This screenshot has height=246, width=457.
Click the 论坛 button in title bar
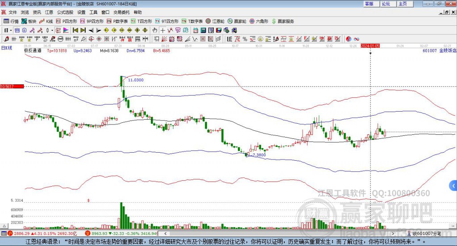(x=388, y=4)
